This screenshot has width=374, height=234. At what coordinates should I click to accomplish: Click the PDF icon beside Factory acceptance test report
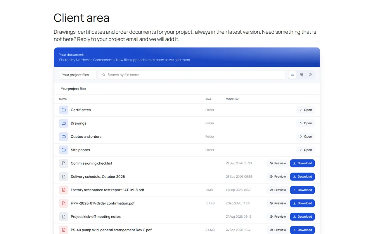click(64, 190)
